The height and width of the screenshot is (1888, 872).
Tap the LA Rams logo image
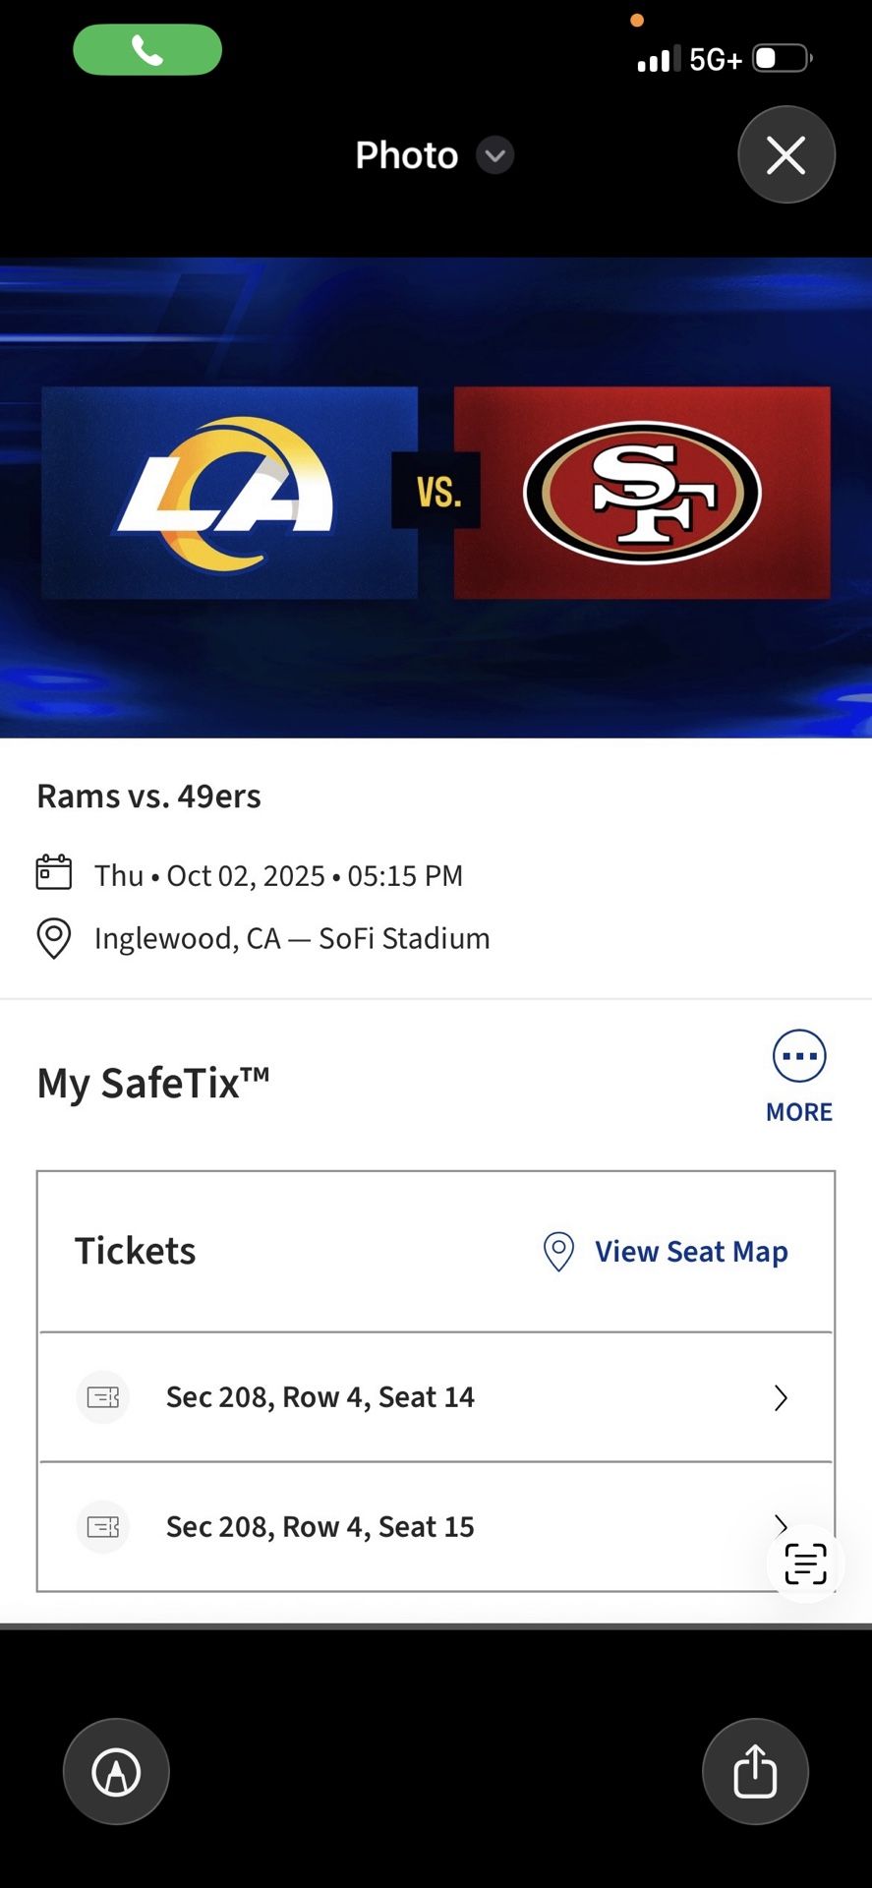tap(228, 493)
